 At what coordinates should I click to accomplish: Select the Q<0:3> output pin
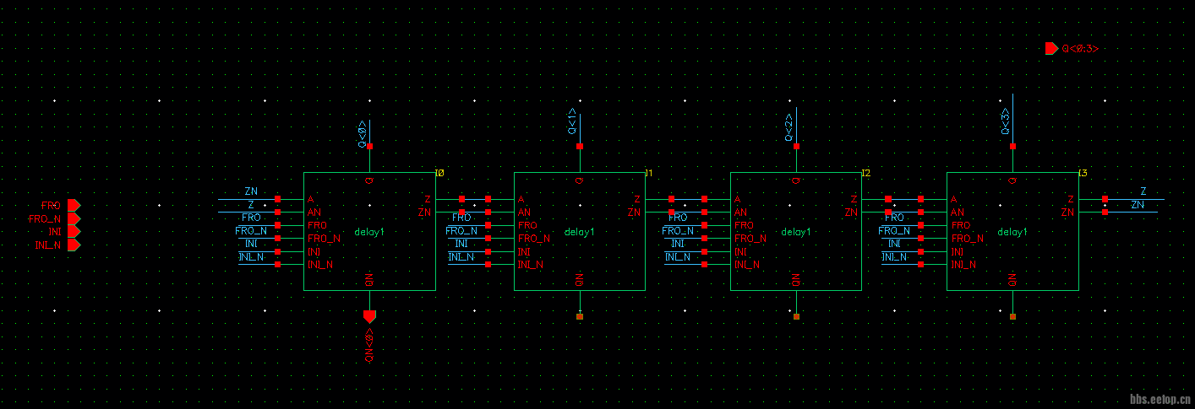tap(1051, 49)
